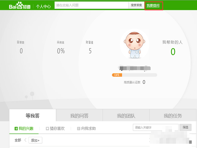Open the 财富值 value 5
This screenshot has height=148, width=197.
tap(90, 51)
